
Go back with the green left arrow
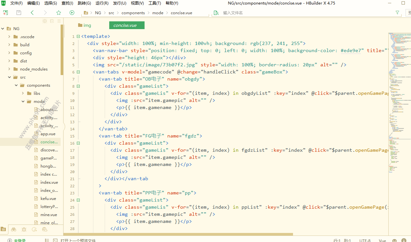tap(32, 13)
